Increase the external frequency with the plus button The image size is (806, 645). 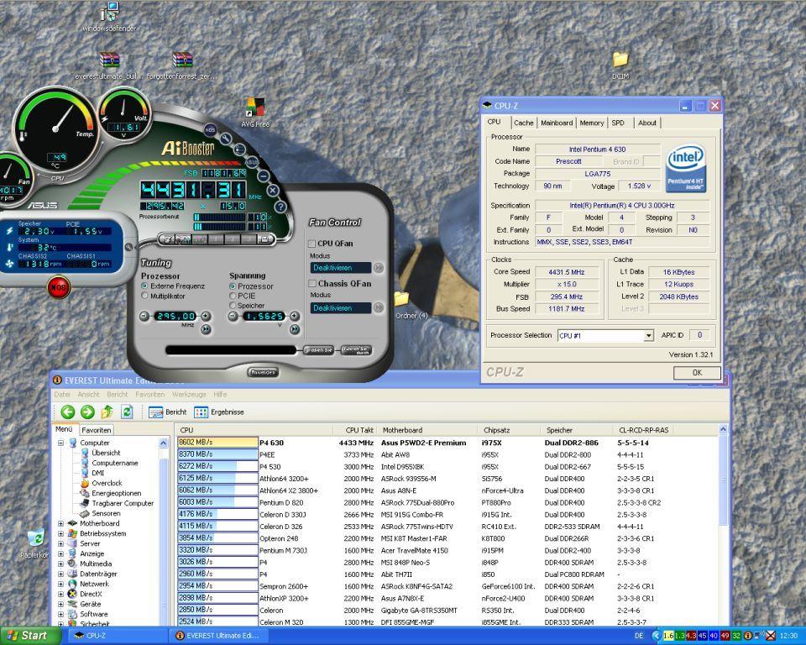pyautogui.click(x=206, y=316)
